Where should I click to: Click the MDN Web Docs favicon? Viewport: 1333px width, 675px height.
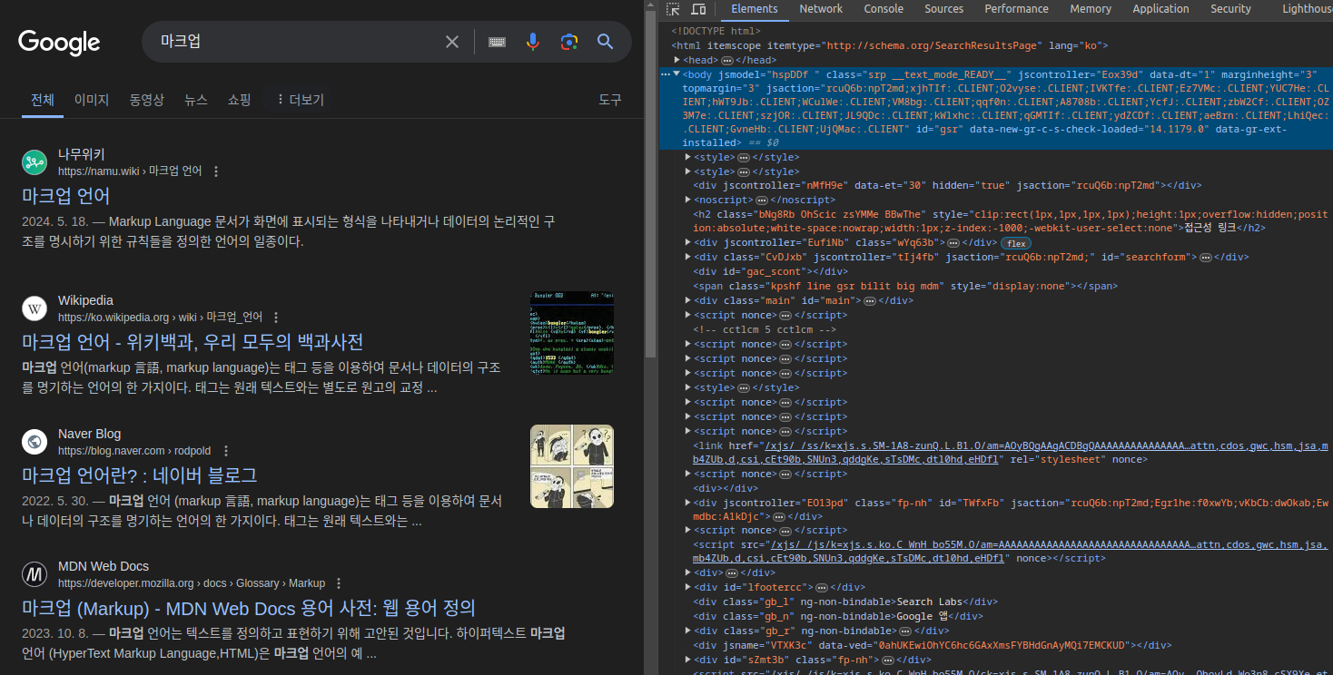[35, 574]
